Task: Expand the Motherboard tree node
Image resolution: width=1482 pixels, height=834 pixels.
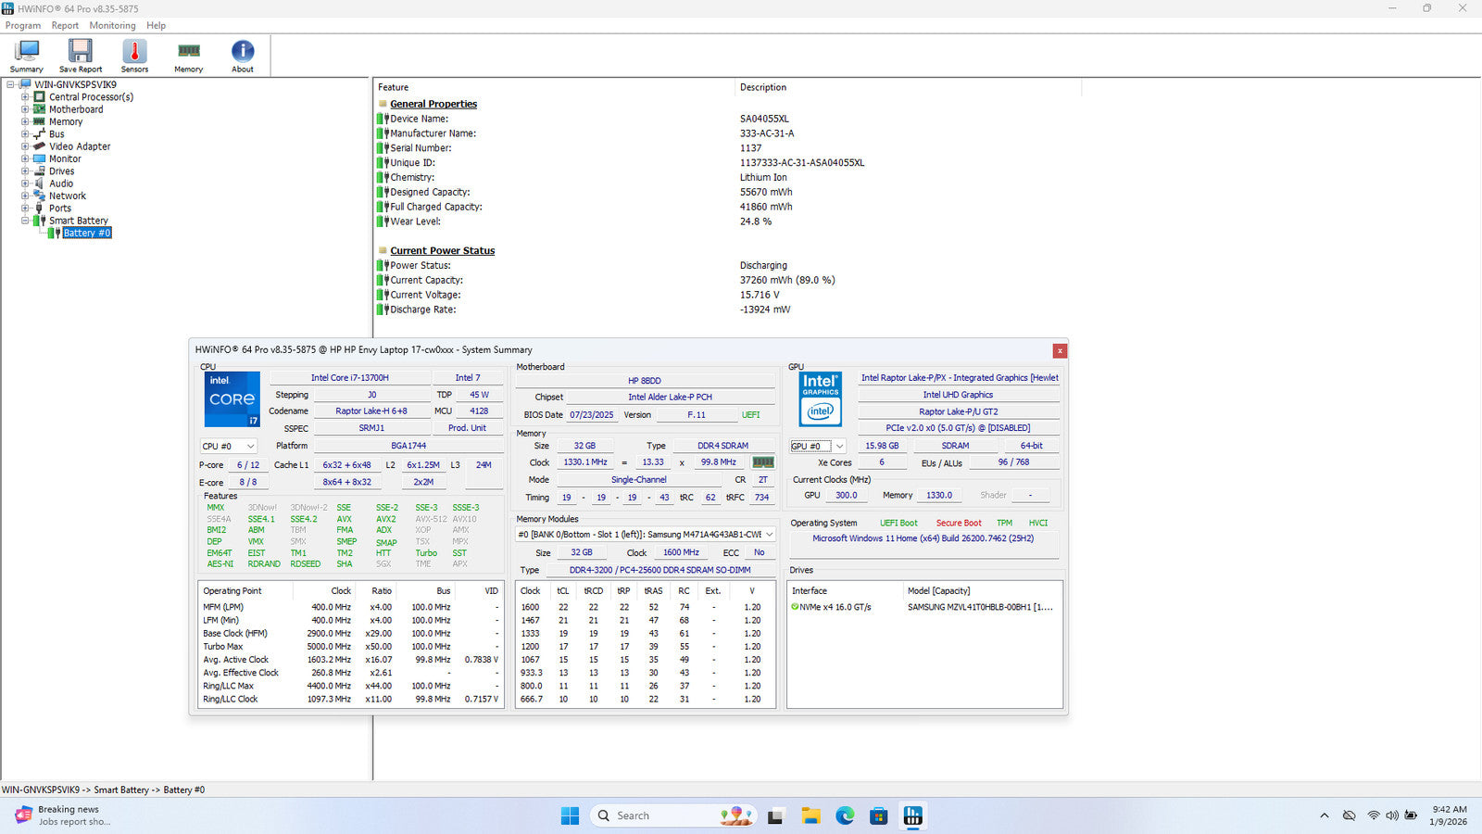Action: coord(25,109)
